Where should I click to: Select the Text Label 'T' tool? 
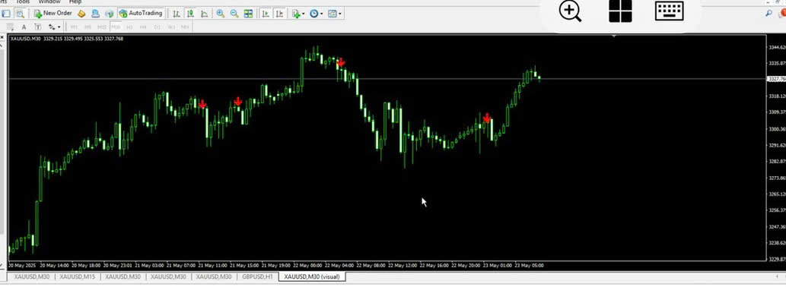(x=37, y=27)
